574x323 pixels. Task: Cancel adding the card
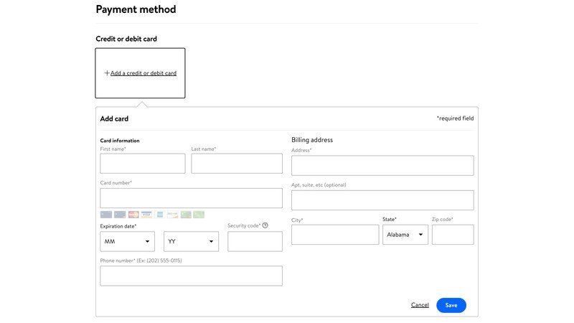tap(420, 305)
